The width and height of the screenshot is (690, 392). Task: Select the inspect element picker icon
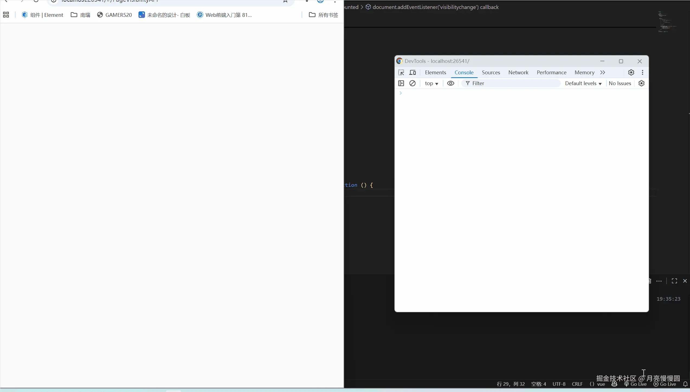pyautogui.click(x=401, y=72)
